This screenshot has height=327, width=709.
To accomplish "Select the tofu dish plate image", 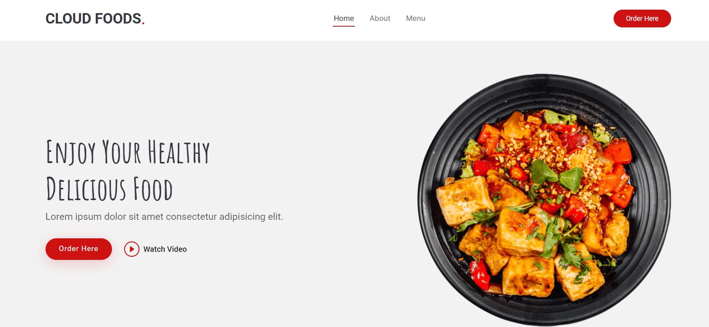I will point(544,200).
